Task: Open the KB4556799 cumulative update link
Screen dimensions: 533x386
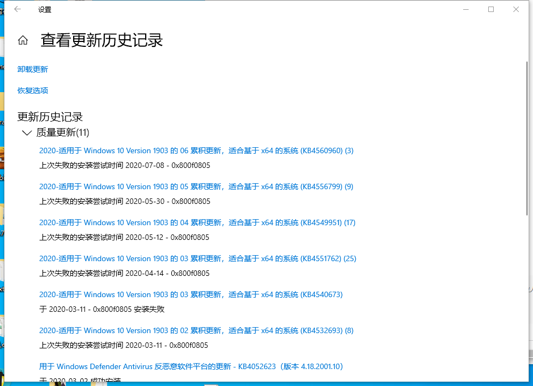Action: tap(196, 186)
